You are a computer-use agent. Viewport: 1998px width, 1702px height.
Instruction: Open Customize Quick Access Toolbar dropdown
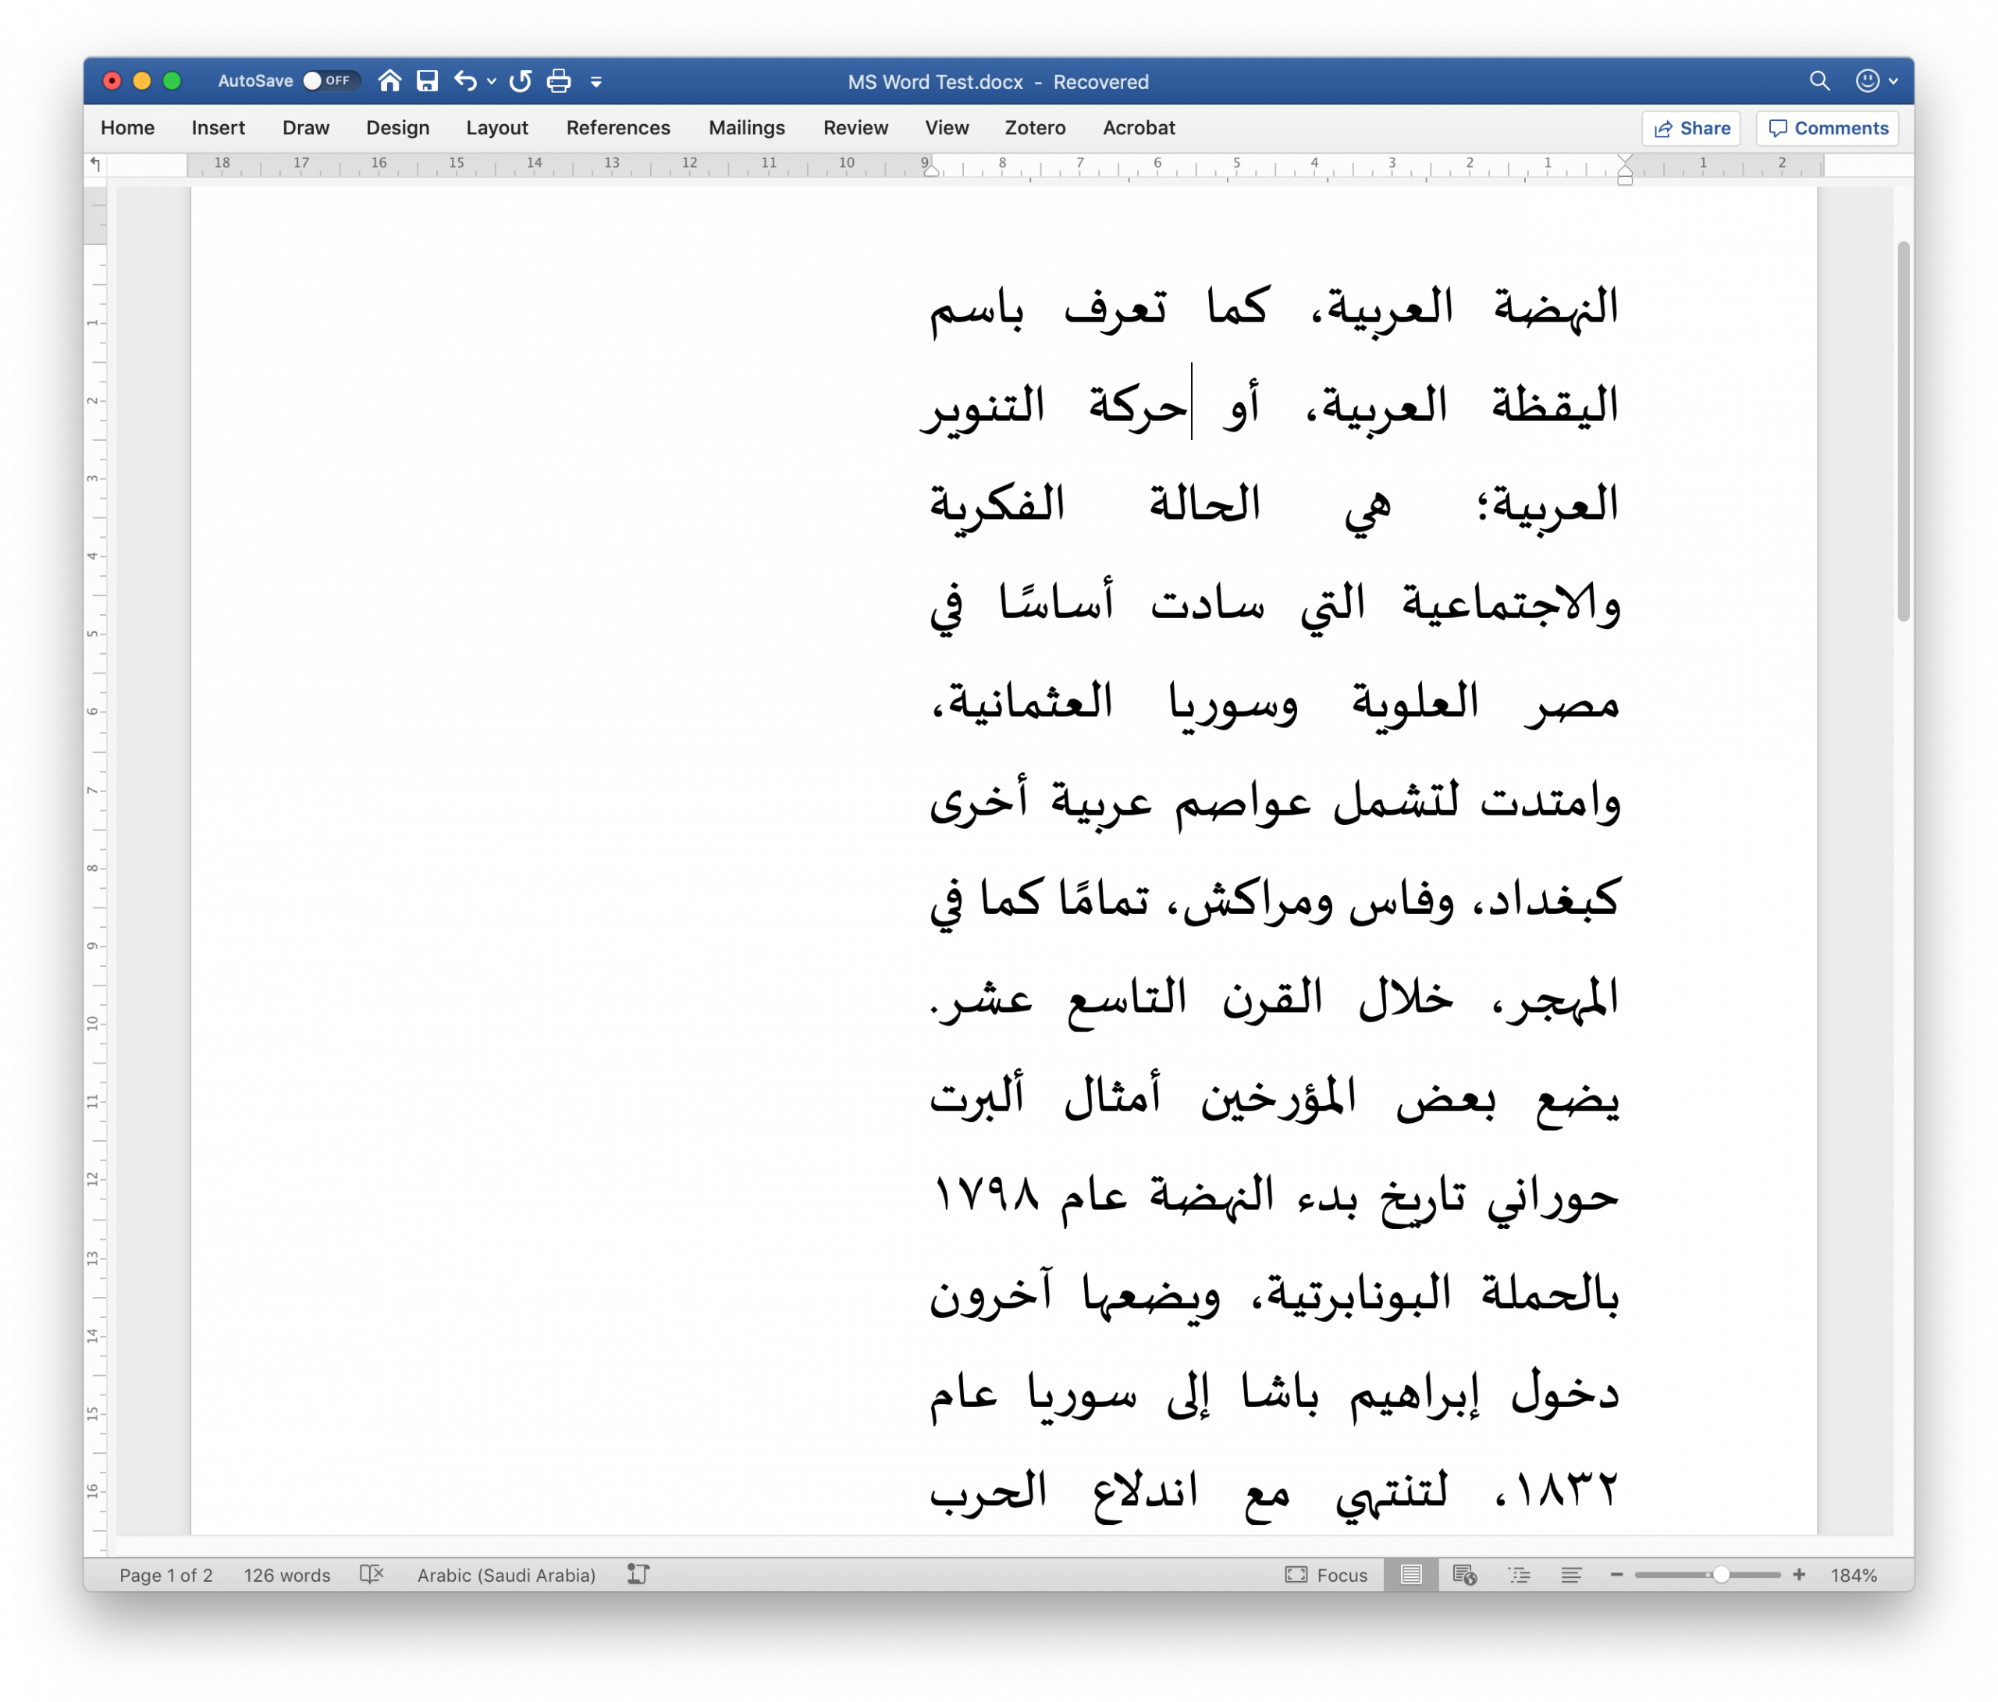[596, 82]
